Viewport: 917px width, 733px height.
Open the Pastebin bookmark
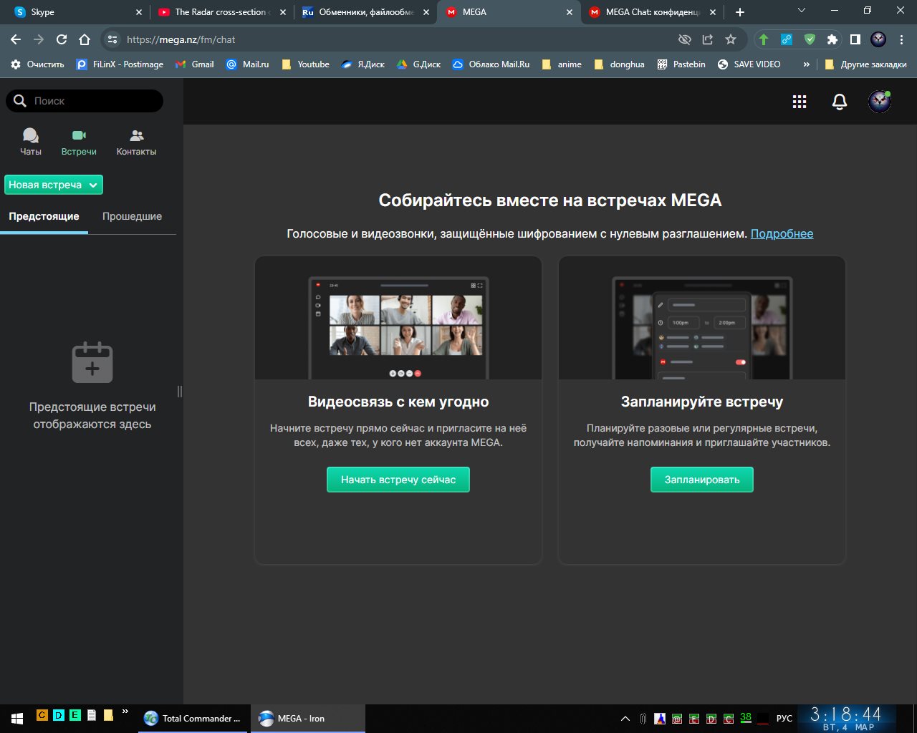click(681, 64)
